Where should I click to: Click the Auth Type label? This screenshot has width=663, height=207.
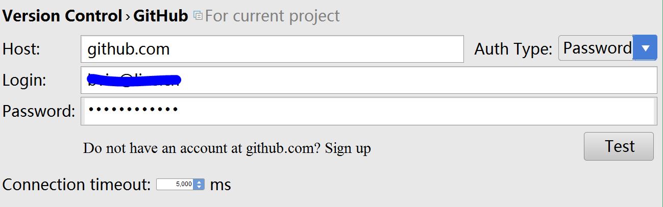point(513,49)
